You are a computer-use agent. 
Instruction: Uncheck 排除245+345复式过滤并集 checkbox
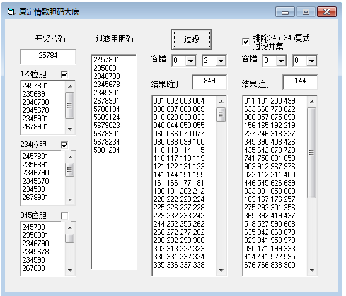[x=246, y=42]
